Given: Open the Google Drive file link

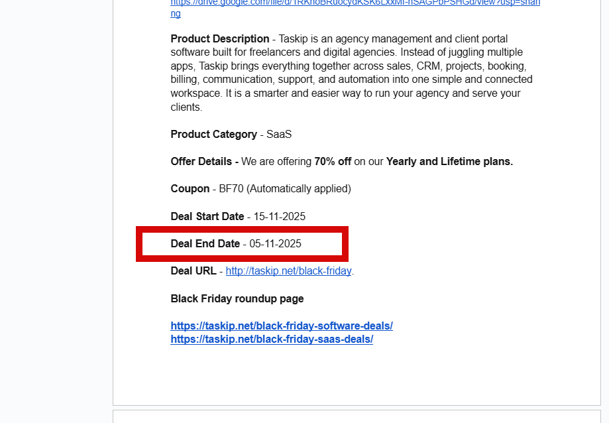Looking at the screenshot, I should point(355,3).
